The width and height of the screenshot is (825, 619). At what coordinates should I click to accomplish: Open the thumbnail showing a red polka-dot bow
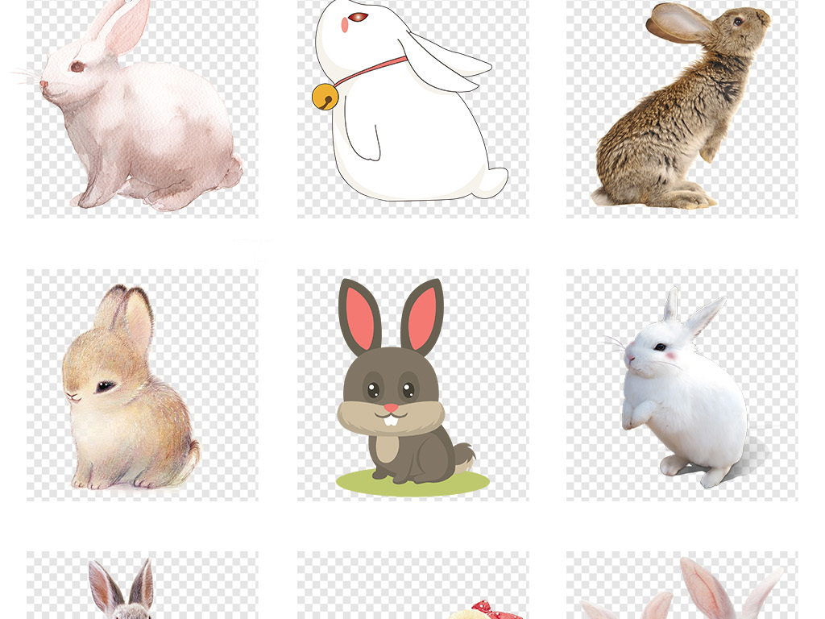[413, 585]
